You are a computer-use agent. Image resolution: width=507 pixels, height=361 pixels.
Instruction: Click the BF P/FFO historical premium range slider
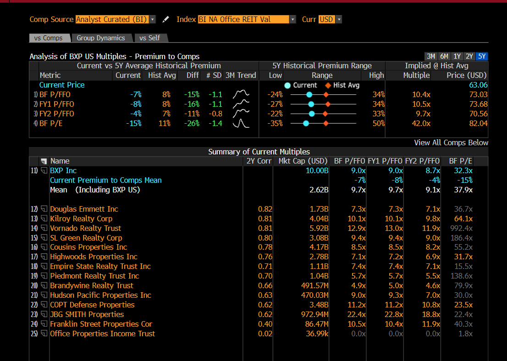pos(323,94)
